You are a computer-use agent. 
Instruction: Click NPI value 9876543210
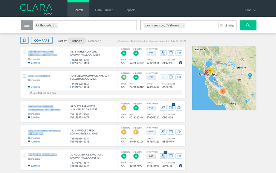pos(136,87)
